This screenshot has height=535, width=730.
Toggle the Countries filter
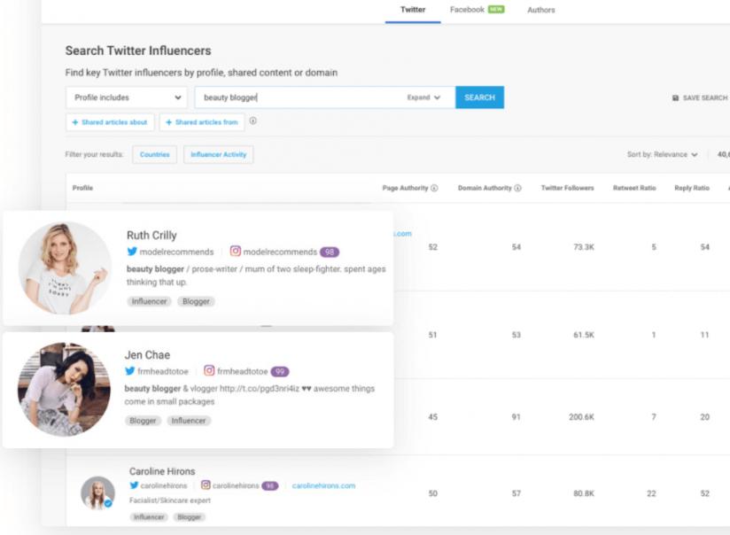pyautogui.click(x=154, y=154)
